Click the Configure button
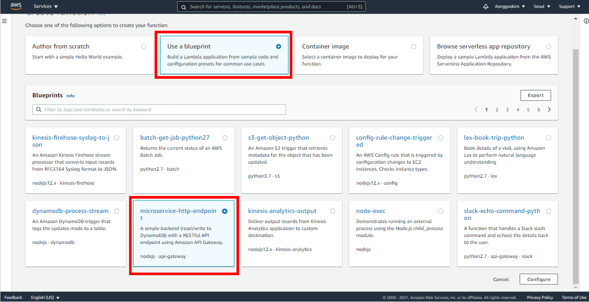This screenshot has height=302, width=589. (x=539, y=280)
